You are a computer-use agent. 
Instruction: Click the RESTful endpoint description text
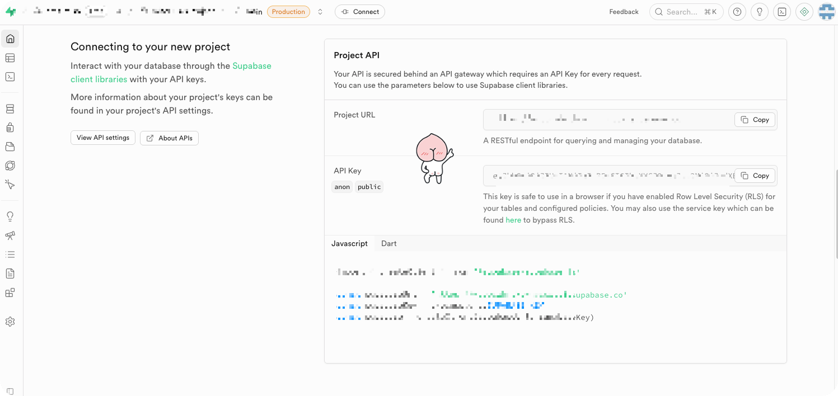[x=592, y=140]
